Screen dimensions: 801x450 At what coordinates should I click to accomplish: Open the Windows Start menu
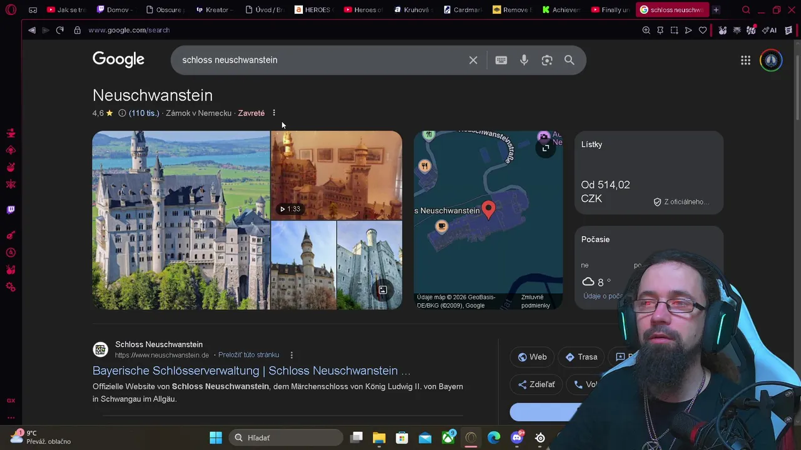[216, 437]
